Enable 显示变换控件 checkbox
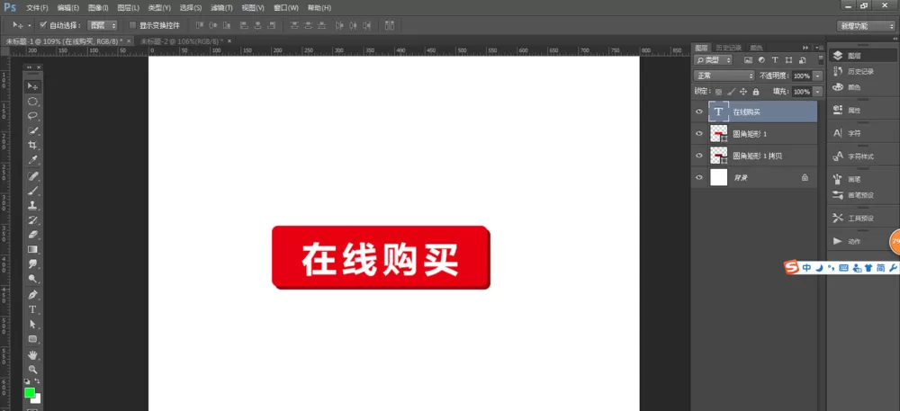 pos(132,25)
